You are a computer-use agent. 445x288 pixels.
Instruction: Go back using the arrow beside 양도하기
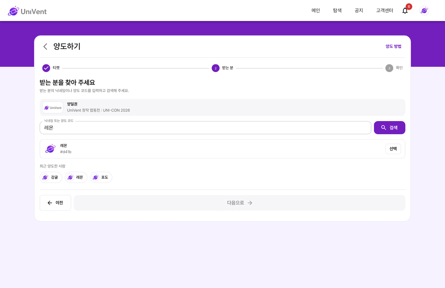coord(45,46)
